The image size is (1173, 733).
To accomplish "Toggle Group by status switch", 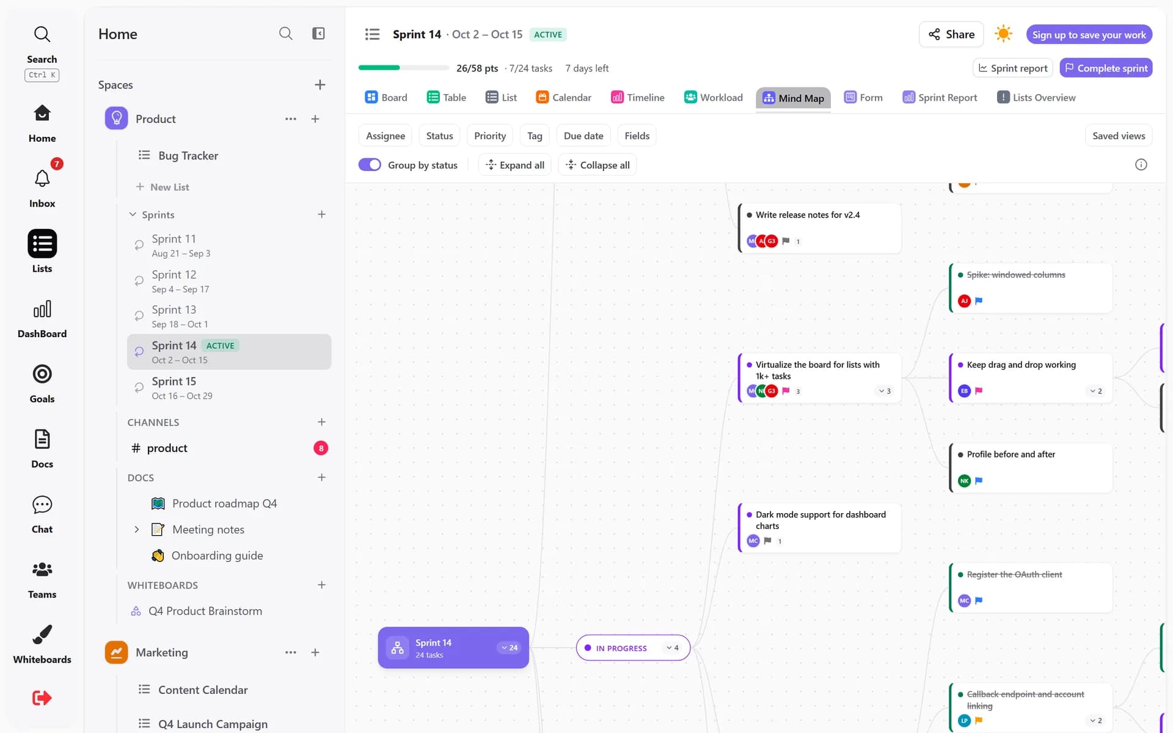I will [370, 165].
